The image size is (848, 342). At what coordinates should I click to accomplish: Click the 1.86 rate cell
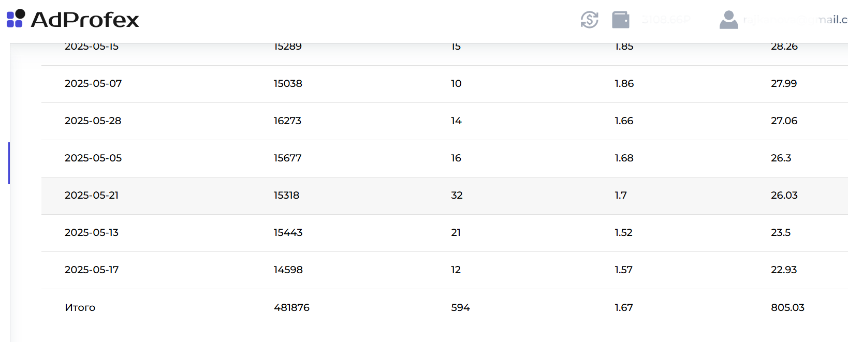624,83
